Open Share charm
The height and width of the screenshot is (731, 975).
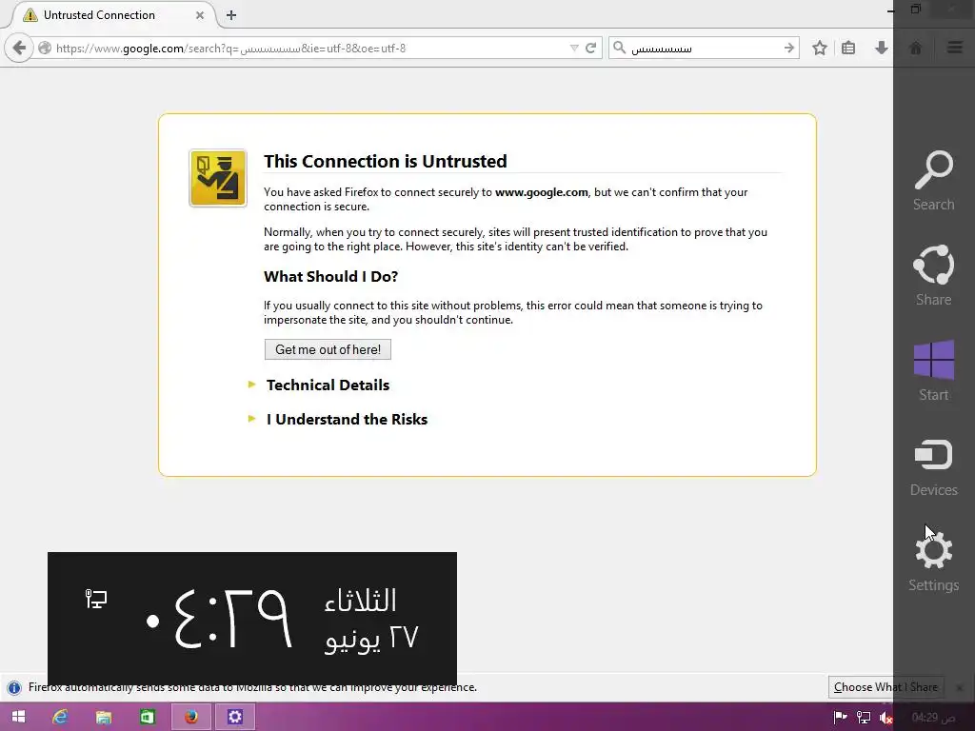933,275
